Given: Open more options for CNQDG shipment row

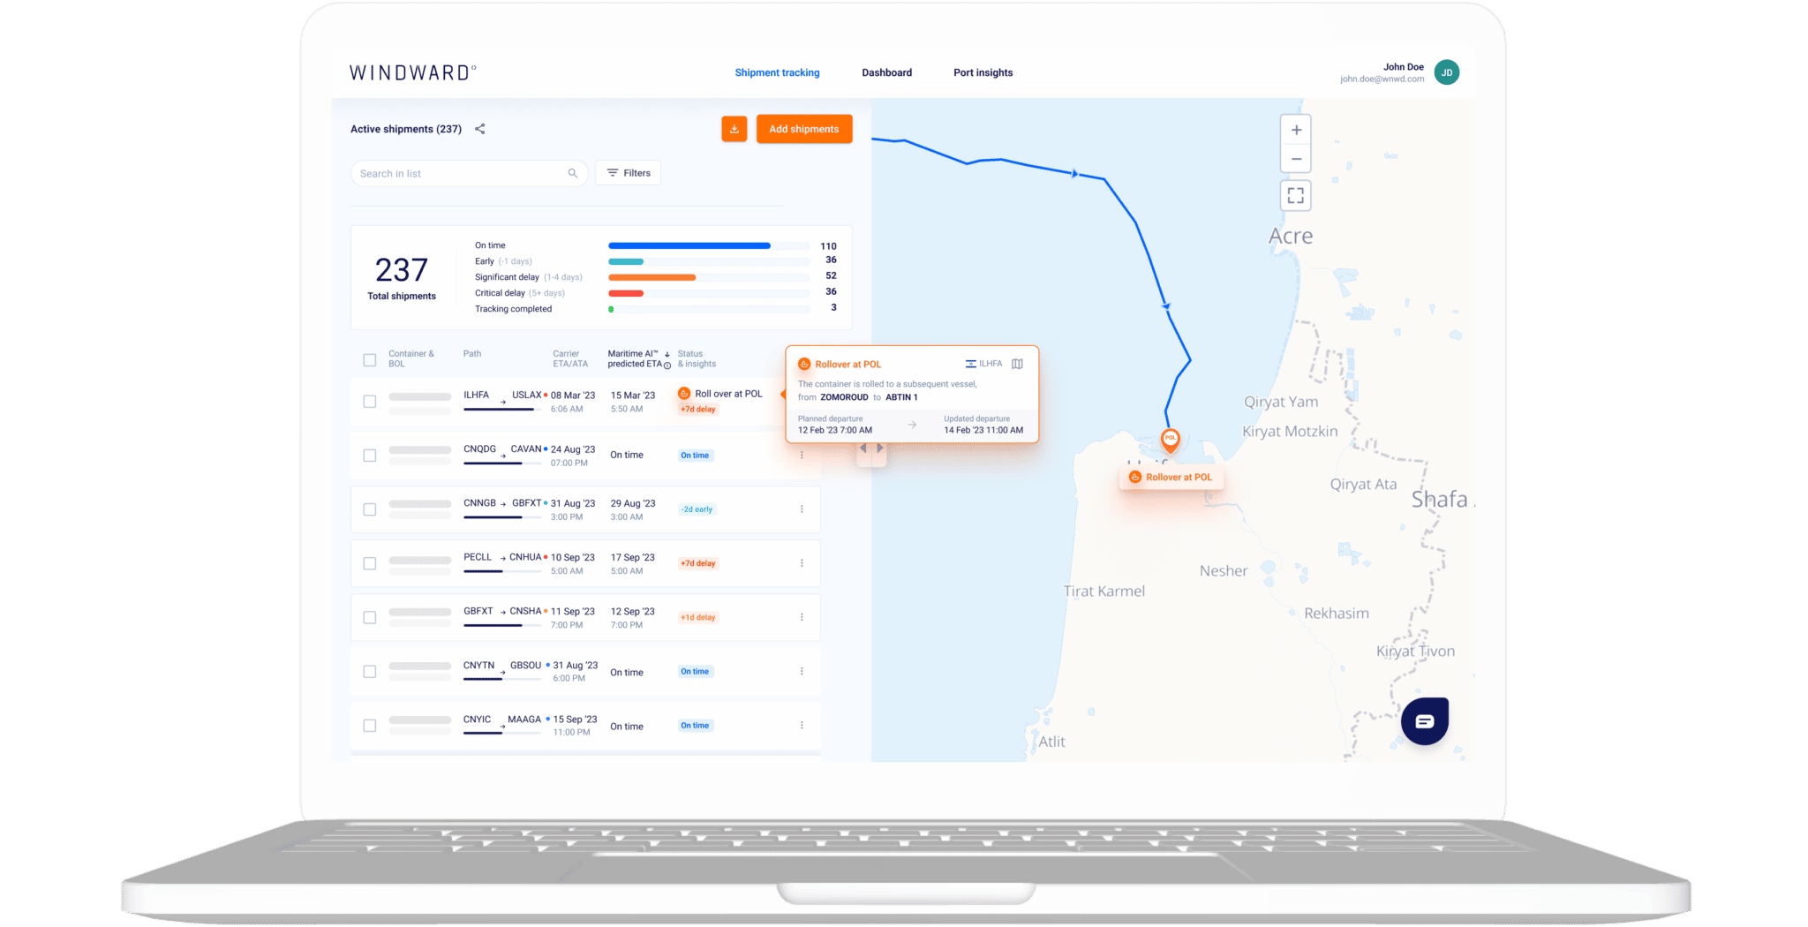Looking at the screenshot, I should pos(802,456).
